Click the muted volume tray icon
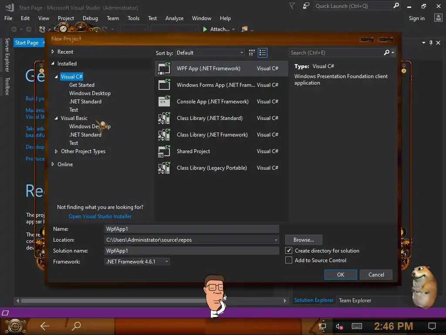This screenshot has width=446, height=335. click(x=339, y=326)
